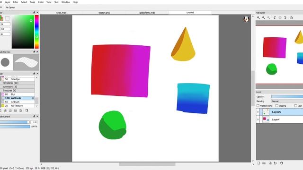Click add brush script icon below brush list
This screenshot has width=303, height=170.
(x=10, y=110)
